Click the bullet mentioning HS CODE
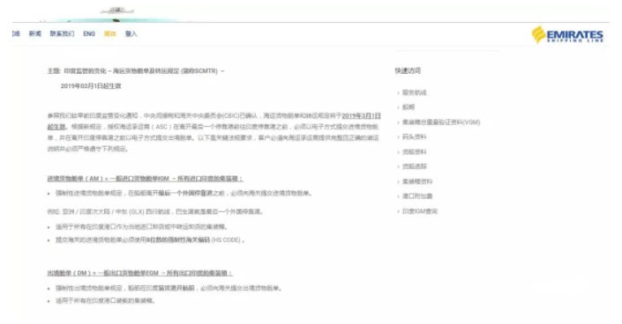Image resolution: width=622 pixels, height=324 pixels. click(150, 239)
